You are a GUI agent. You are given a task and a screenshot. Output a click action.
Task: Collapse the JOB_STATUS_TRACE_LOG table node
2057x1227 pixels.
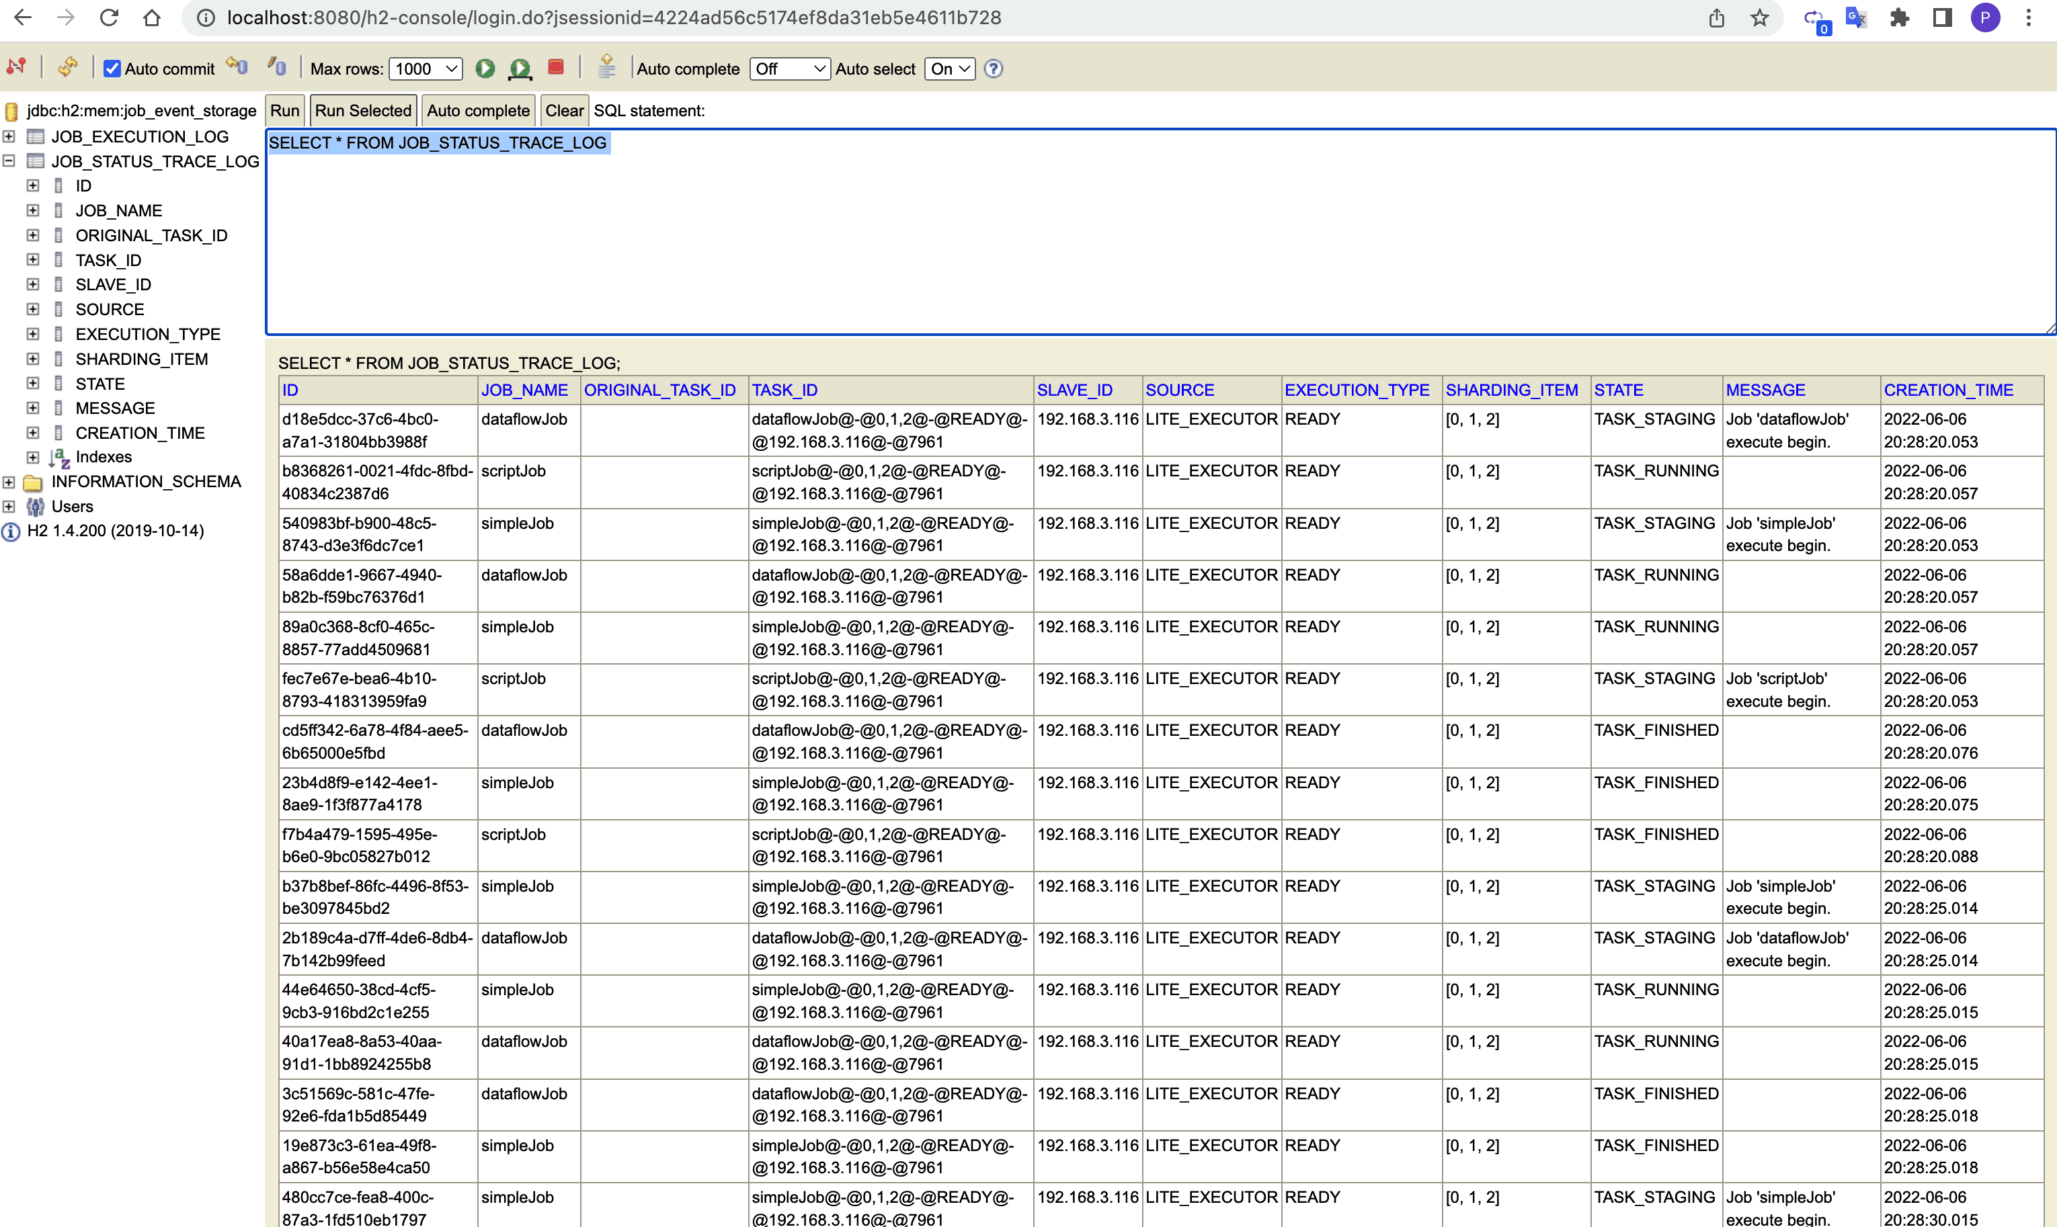tap(9, 161)
